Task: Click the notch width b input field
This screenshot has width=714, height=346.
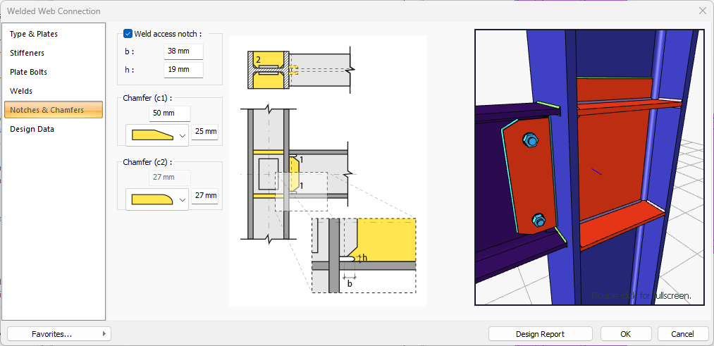Action: pyautogui.click(x=183, y=51)
